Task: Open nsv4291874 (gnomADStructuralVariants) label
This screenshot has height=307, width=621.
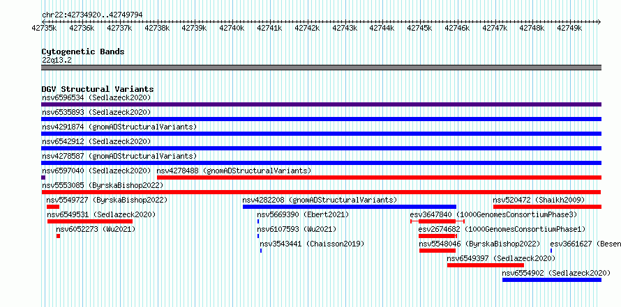Action: 119,127
